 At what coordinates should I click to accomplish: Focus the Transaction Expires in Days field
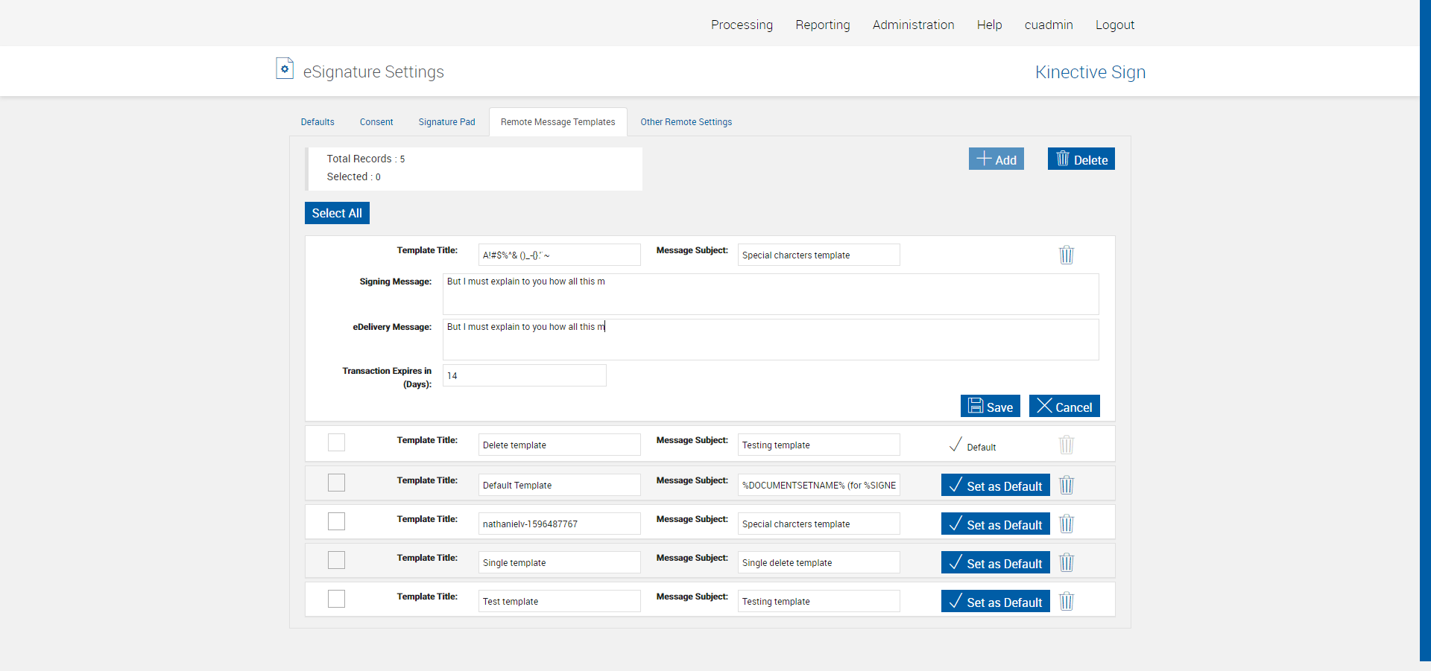[524, 375]
